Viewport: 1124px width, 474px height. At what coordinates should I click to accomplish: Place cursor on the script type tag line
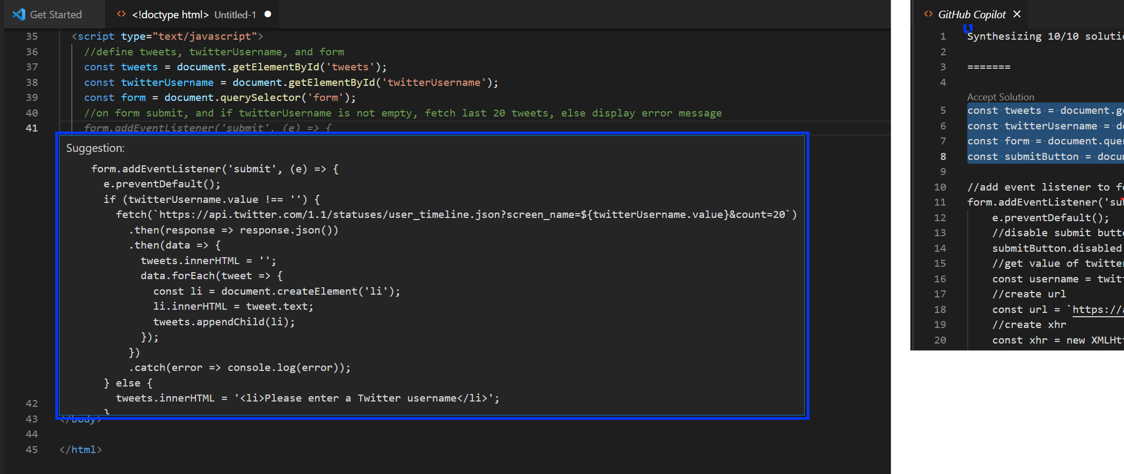167,37
